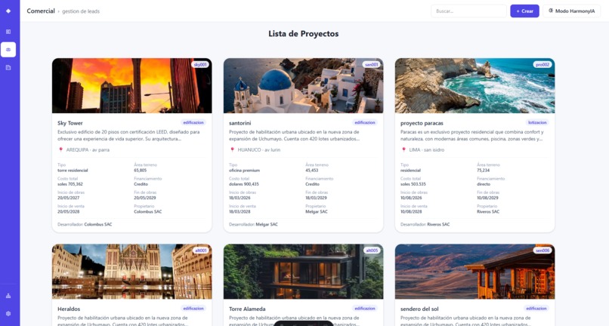Select the Torre Alameda title
609x326 pixels.
247,309
